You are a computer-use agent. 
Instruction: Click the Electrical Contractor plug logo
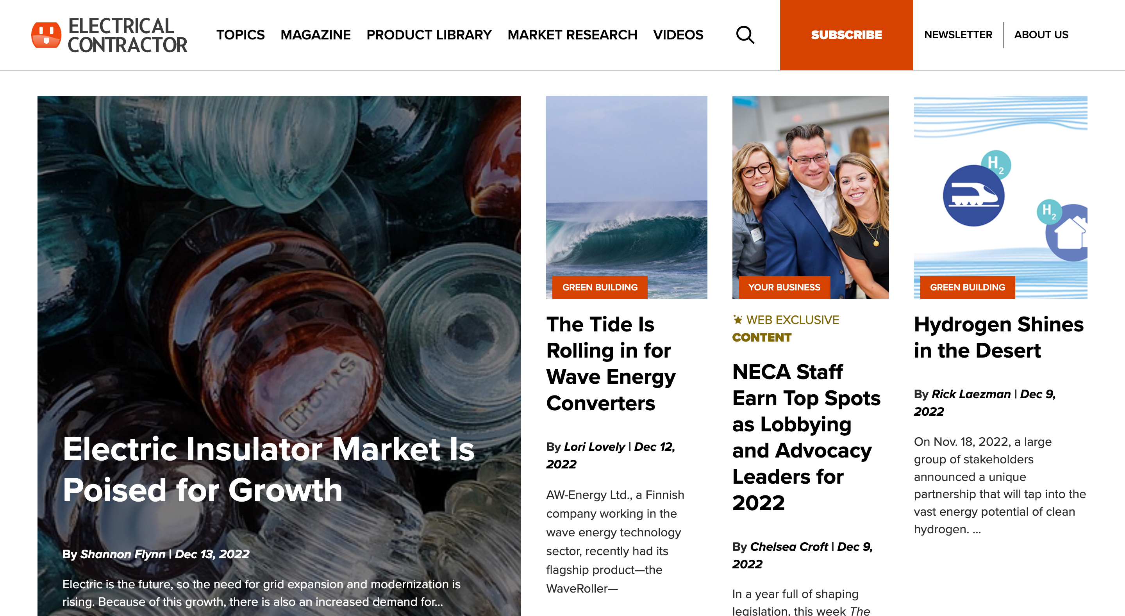(x=46, y=35)
